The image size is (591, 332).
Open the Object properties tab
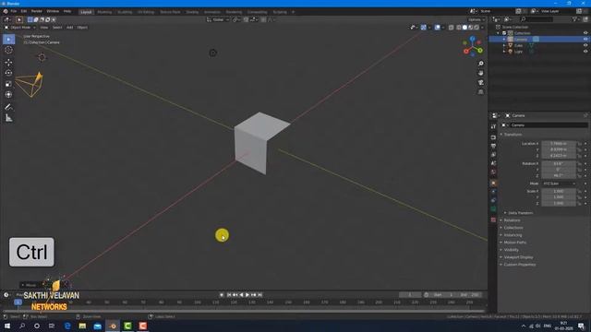click(493, 184)
